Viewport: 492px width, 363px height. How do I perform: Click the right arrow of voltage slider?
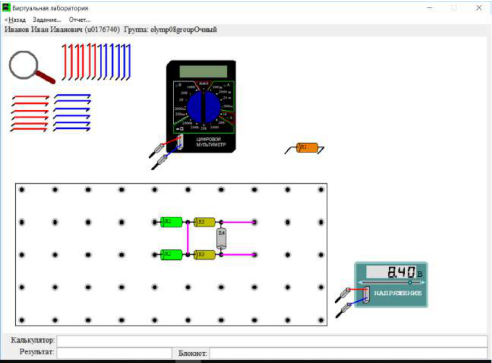[423, 282]
